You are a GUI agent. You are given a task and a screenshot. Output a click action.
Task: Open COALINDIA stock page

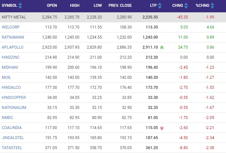[x=12, y=128]
